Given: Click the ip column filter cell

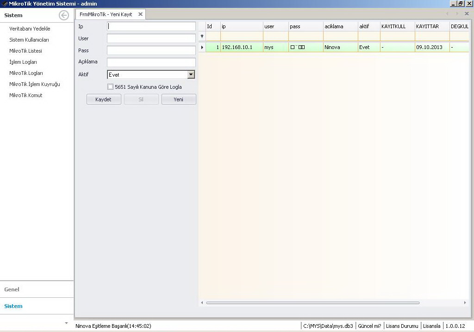Looking at the screenshot, I should 242,36.
